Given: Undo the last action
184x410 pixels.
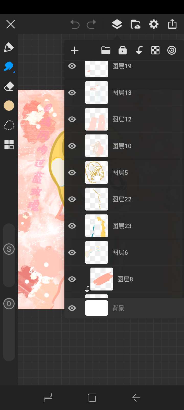Looking at the screenshot, I should (x=75, y=24).
